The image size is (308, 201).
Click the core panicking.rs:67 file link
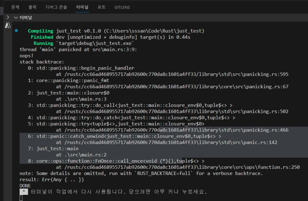172,87
